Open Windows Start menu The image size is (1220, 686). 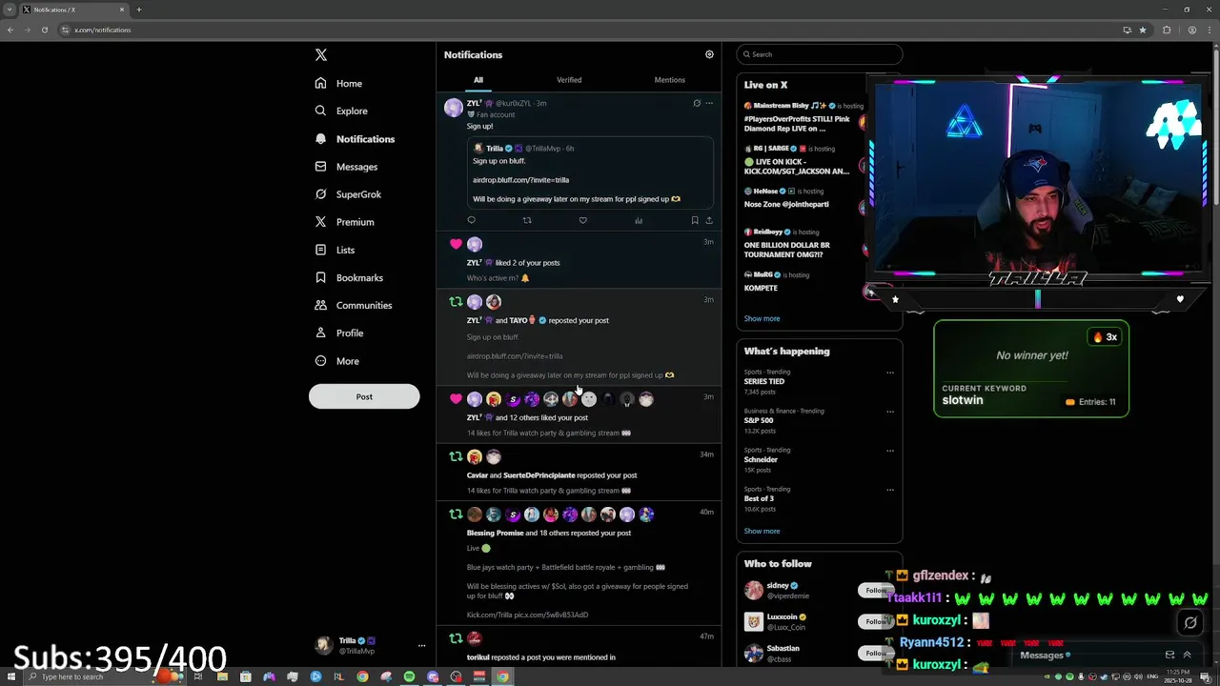pos(10,676)
